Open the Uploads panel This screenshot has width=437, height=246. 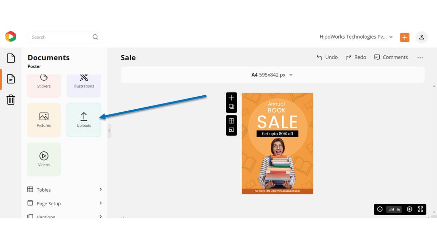84,120
